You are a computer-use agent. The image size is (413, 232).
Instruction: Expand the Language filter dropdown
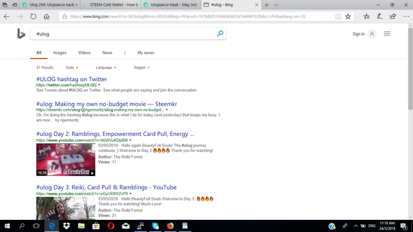(x=106, y=68)
